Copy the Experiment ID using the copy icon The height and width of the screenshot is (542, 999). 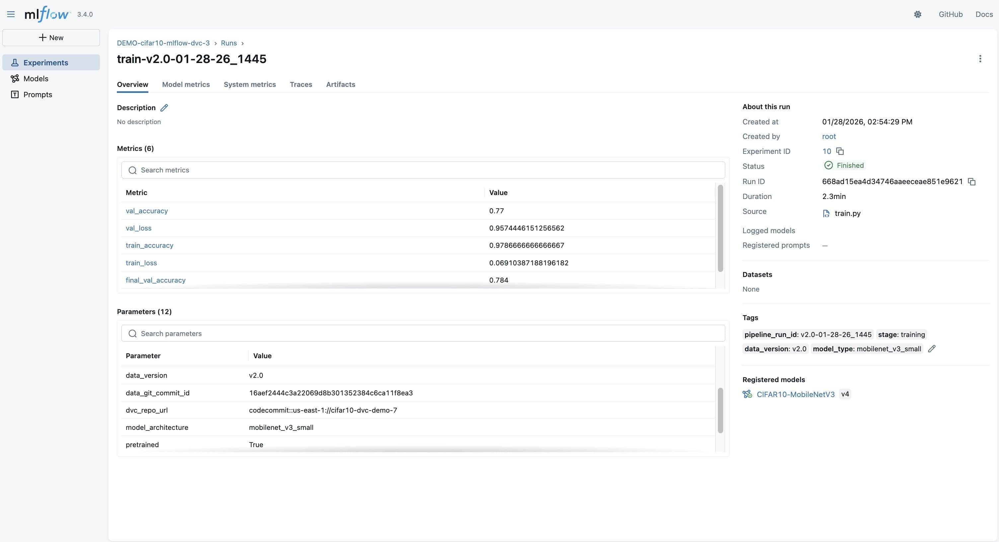point(840,151)
